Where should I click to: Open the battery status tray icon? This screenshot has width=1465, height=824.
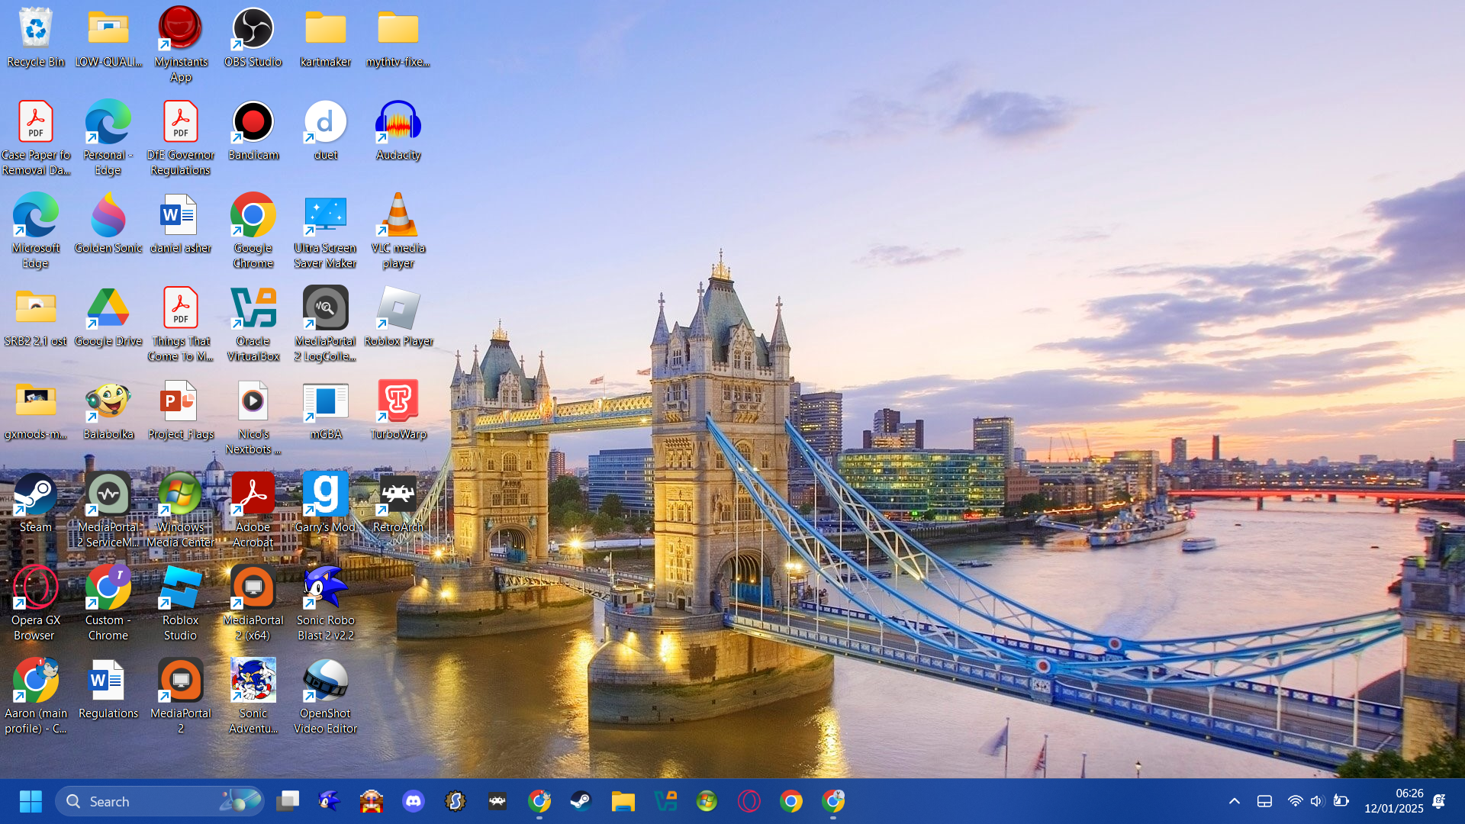pyautogui.click(x=1341, y=801)
